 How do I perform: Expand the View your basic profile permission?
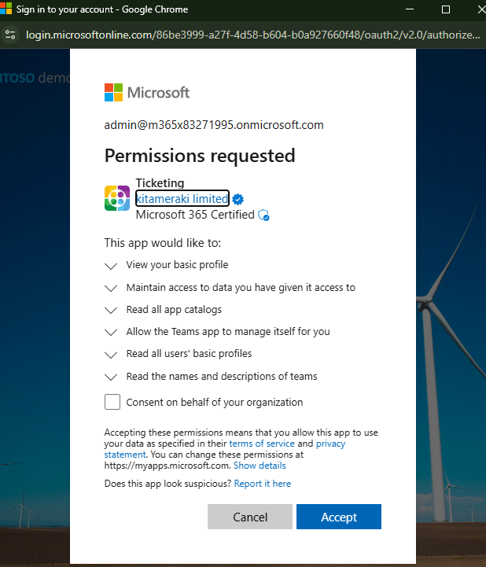pyautogui.click(x=111, y=266)
